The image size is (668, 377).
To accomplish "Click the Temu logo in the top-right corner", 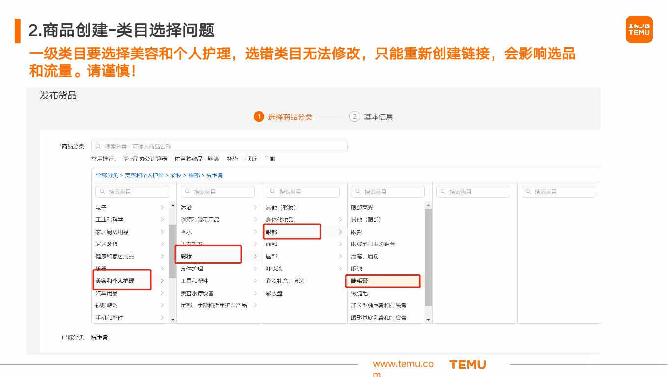I will pyautogui.click(x=639, y=29).
